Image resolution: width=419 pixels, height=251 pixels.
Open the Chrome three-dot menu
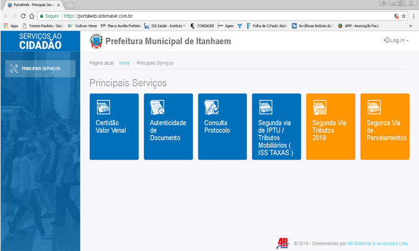[413, 16]
